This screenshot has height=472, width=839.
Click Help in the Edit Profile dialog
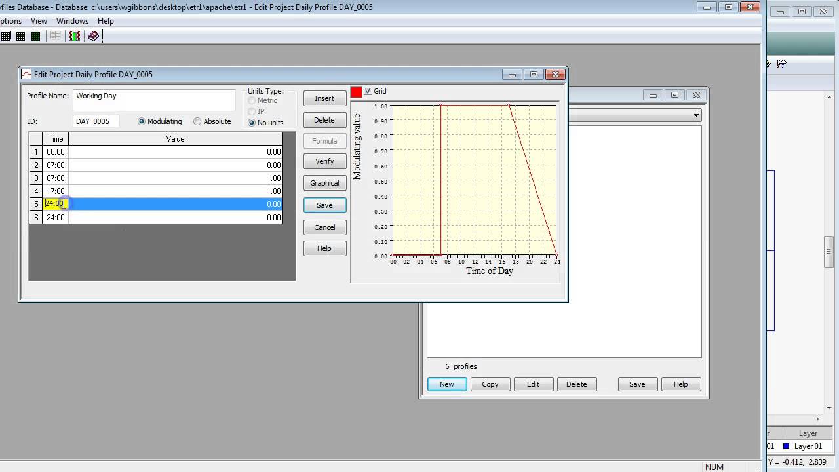(324, 248)
